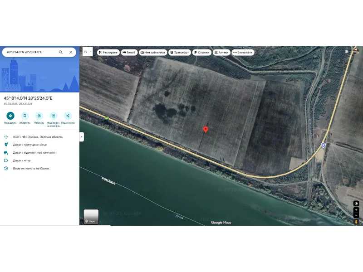This screenshot has height=272, width=363.
Task: Save the place with Зберегти icon
Action: [25, 116]
